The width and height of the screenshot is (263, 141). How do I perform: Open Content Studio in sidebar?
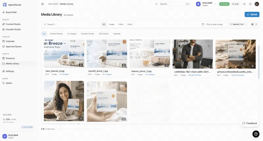tap(13, 24)
